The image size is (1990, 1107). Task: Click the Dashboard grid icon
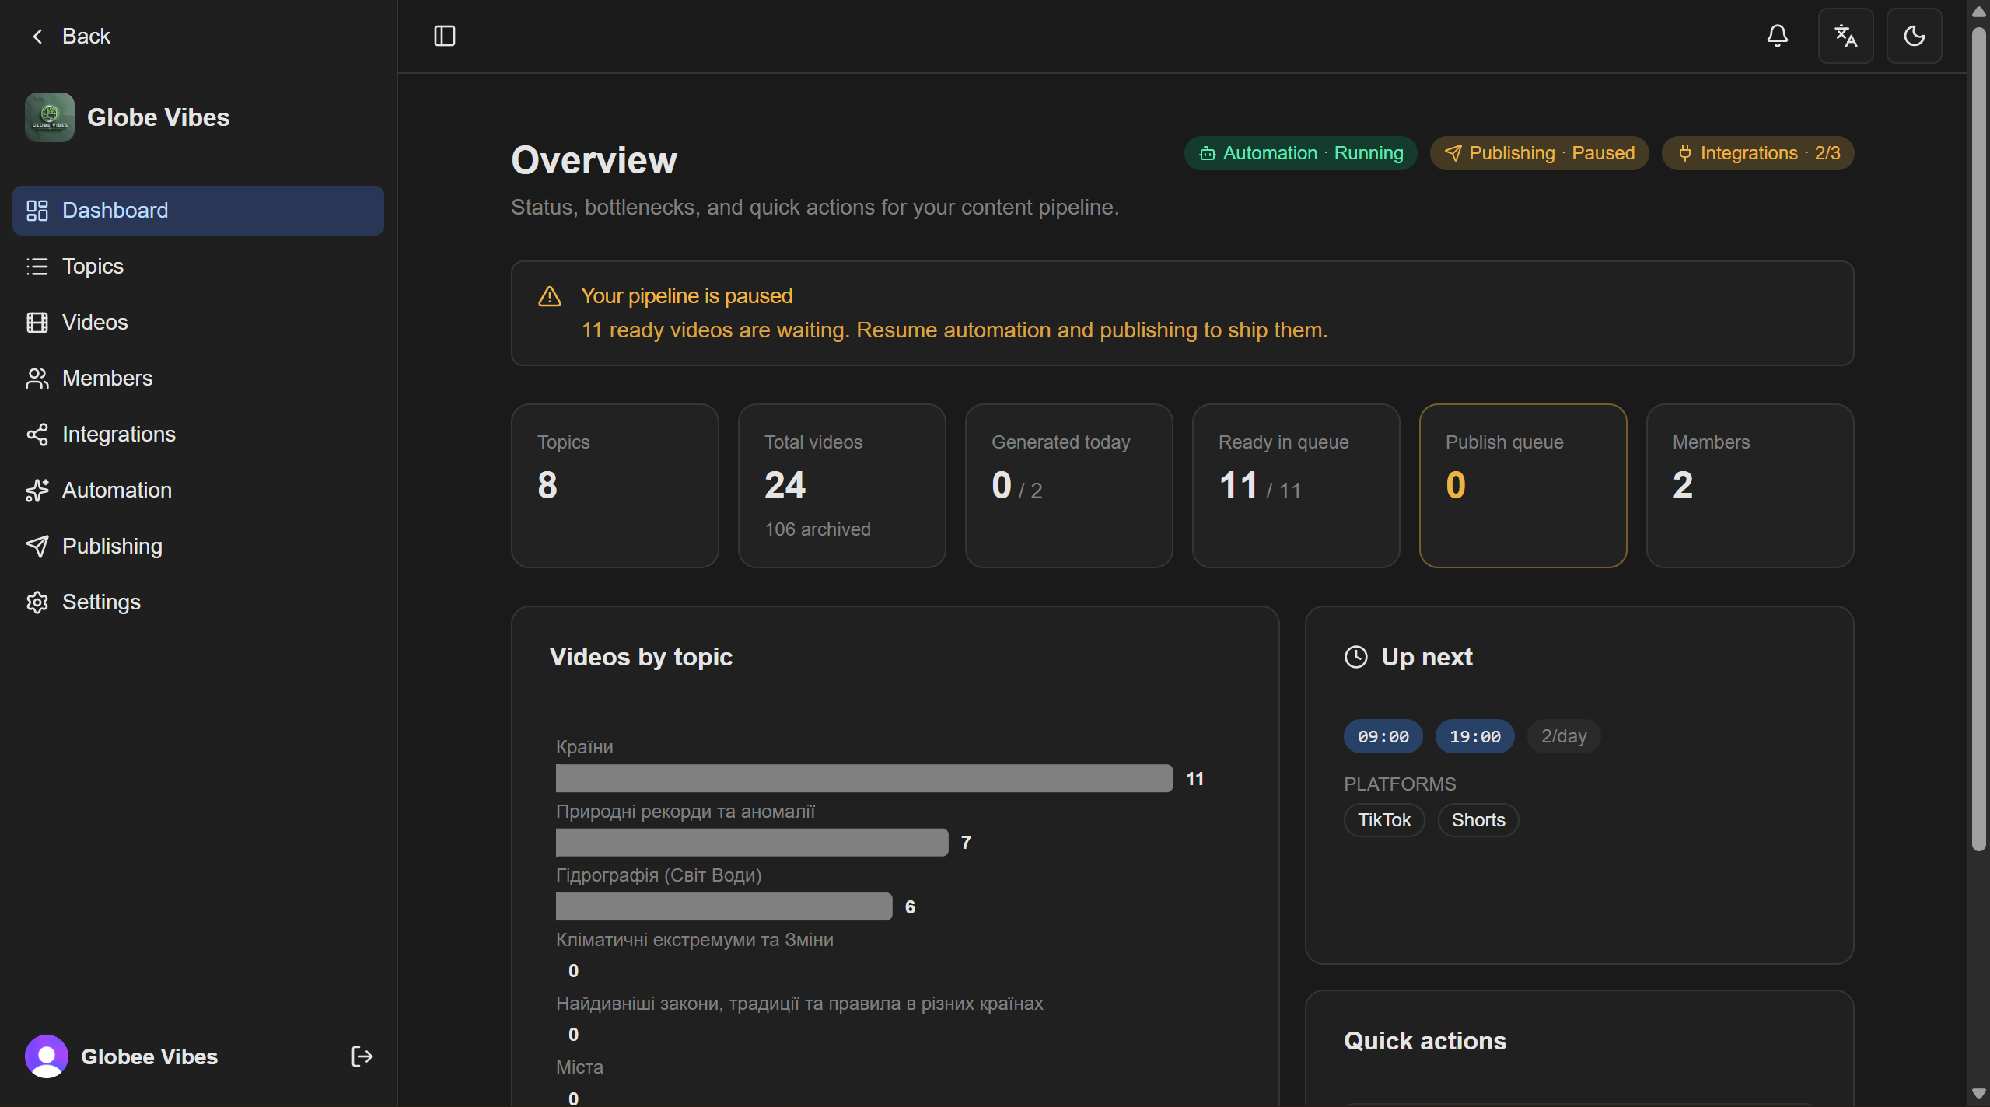37,211
